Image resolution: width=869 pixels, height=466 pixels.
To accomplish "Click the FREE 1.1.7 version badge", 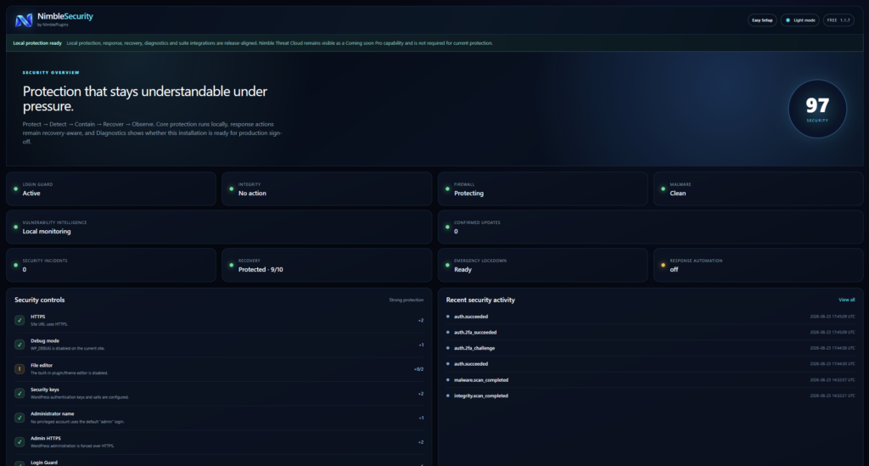I will (x=838, y=20).
